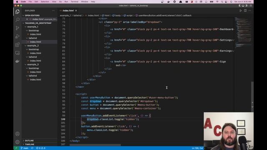Image resolution: width=267 pixels, height=150 pixels.
Task: Collapse the OPEN EDITORS section
Action: (40, 15)
